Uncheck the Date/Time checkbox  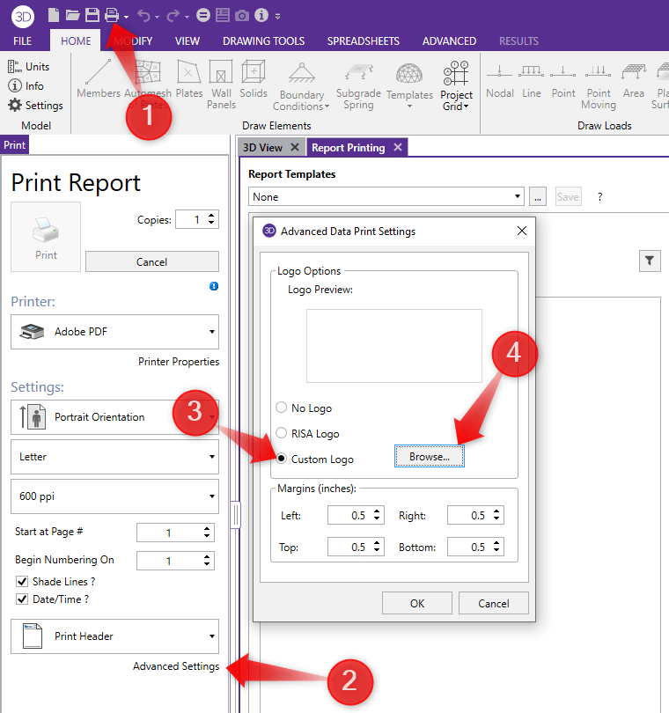pos(22,599)
